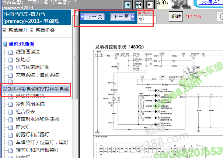Click the page icon next to 车牌照灯
The image size is (223, 158).
point(11,143)
